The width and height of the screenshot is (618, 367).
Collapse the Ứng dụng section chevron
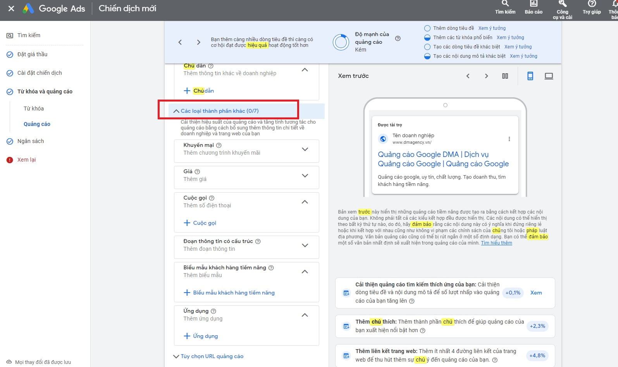305,315
